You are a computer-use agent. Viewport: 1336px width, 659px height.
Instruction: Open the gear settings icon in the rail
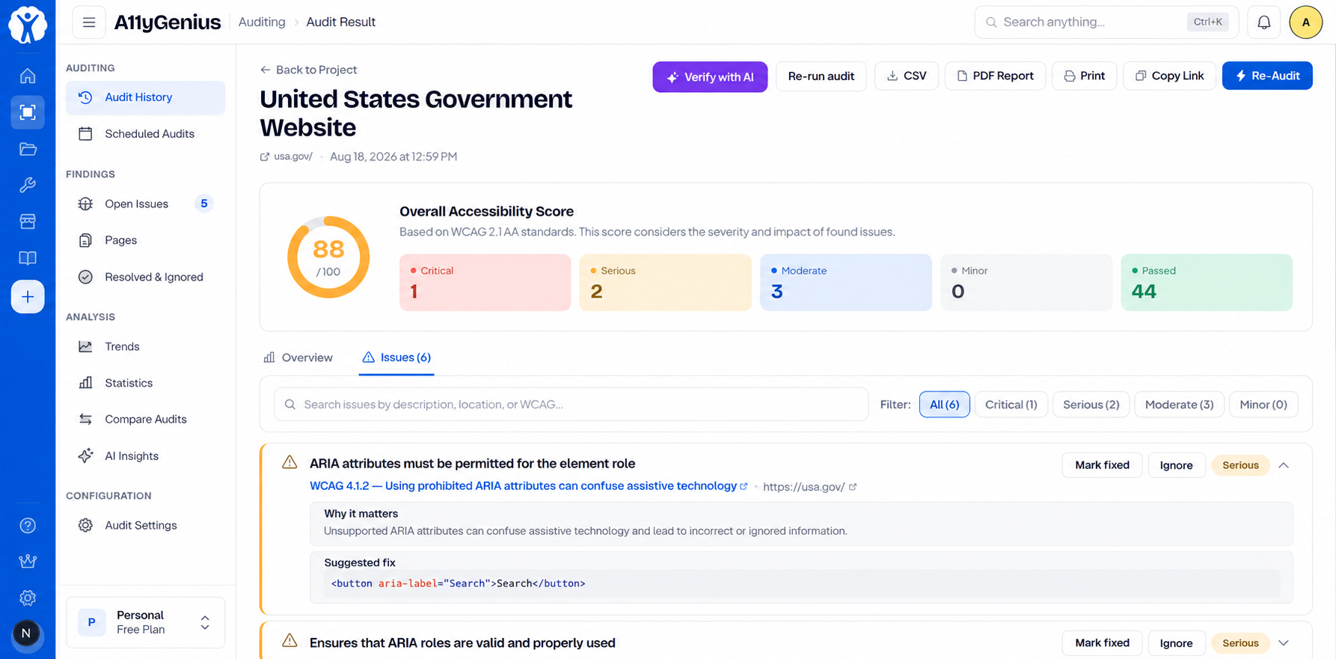click(28, 598)
